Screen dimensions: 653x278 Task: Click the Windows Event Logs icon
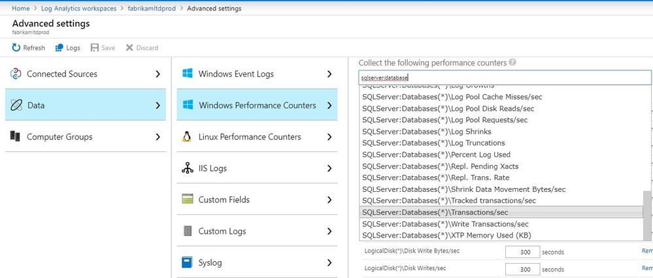point(188,74)
